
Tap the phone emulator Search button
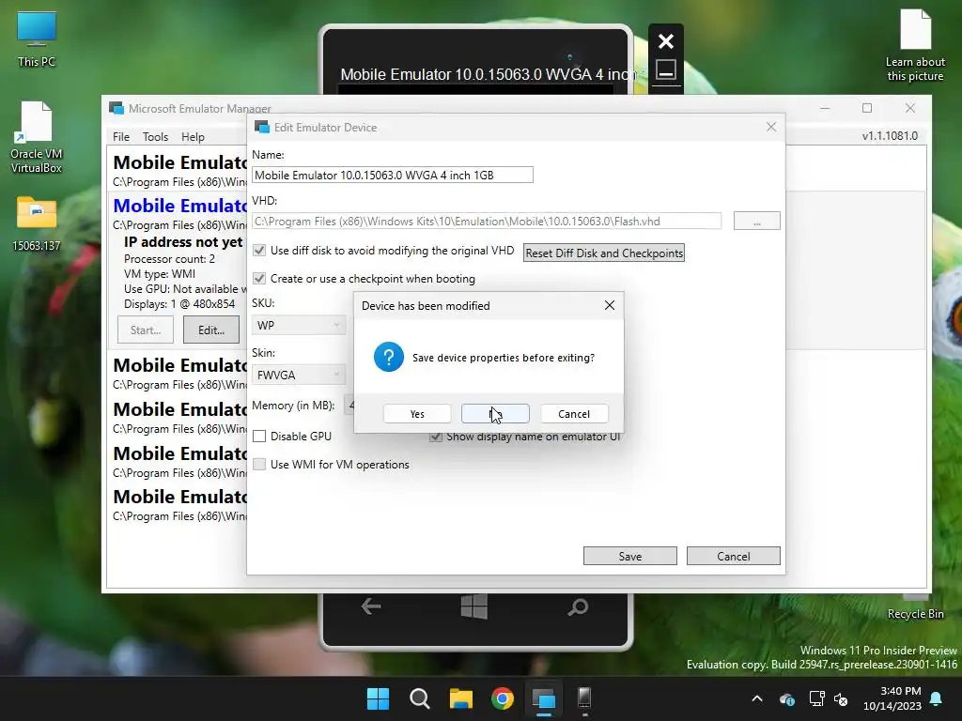tap(578, 607)
